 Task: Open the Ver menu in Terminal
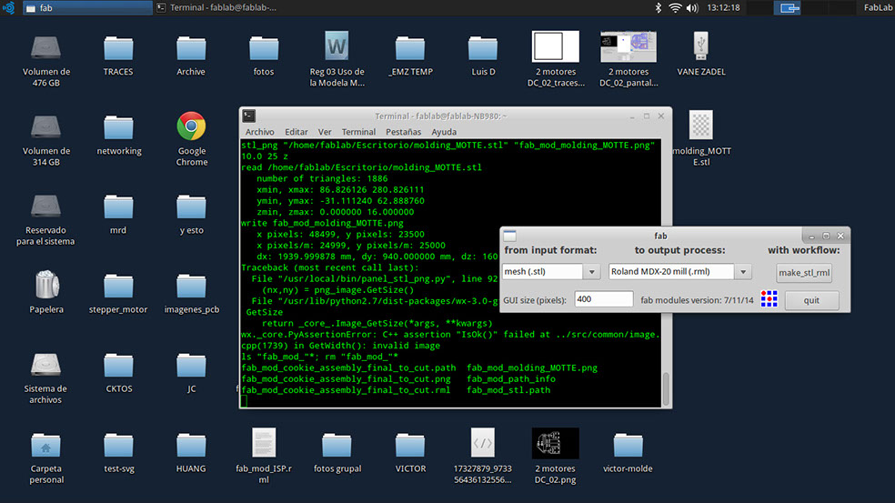[x=325, y=132]
